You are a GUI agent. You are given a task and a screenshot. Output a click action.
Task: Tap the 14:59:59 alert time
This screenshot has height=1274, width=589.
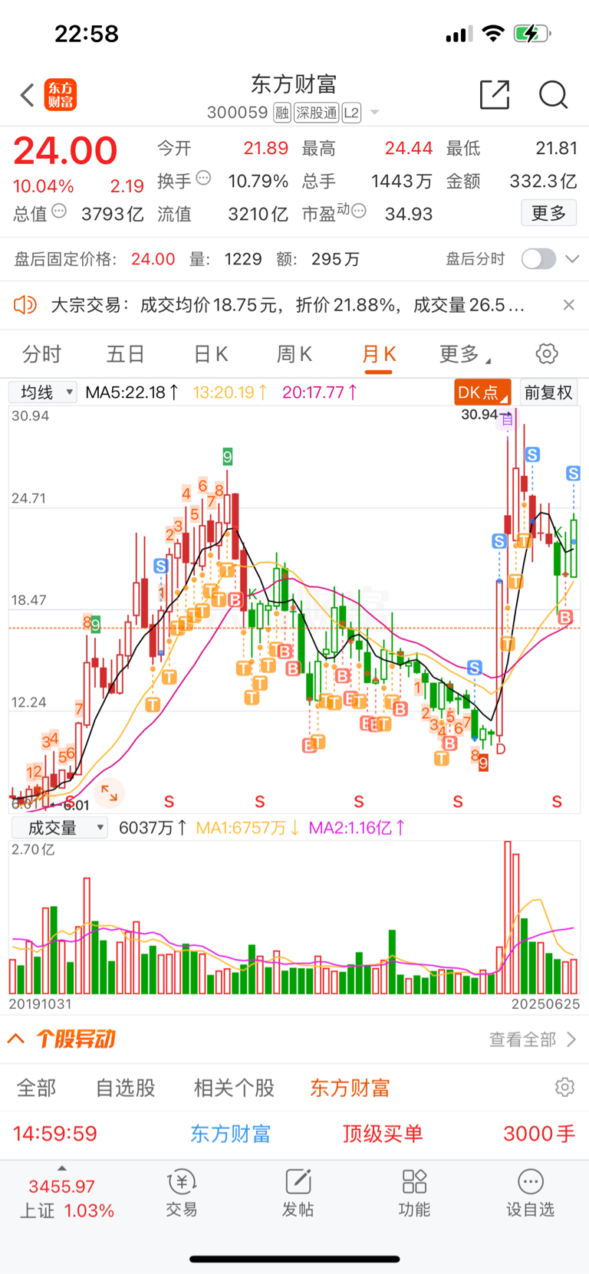(55, 1134)
